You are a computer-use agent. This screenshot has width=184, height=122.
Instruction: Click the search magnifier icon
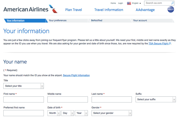173,3
